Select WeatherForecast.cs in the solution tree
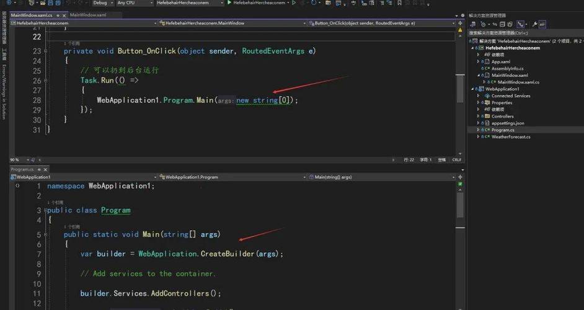584x310 pixels. tap(510, 137)
